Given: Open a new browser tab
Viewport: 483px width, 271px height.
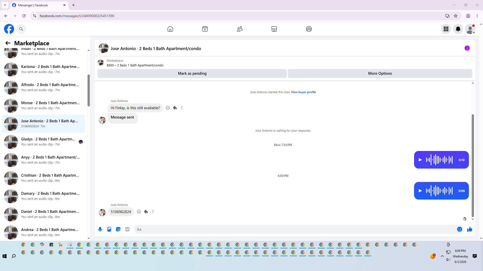Looking at the screenshot, I should pos(73,5).
